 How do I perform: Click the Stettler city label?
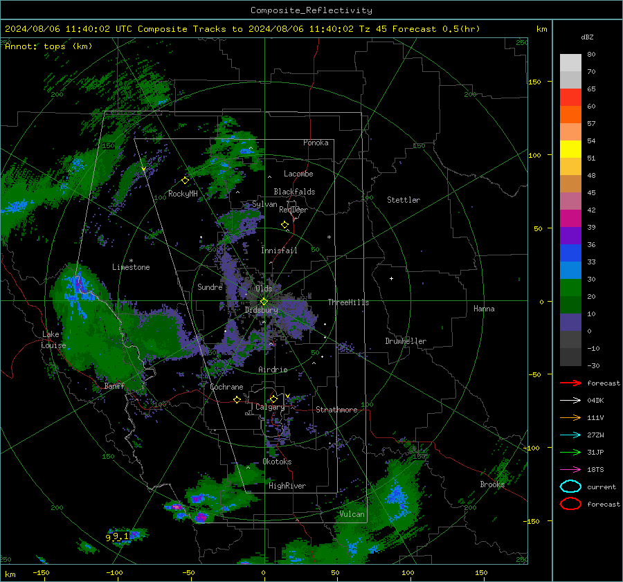click(404, 200)
